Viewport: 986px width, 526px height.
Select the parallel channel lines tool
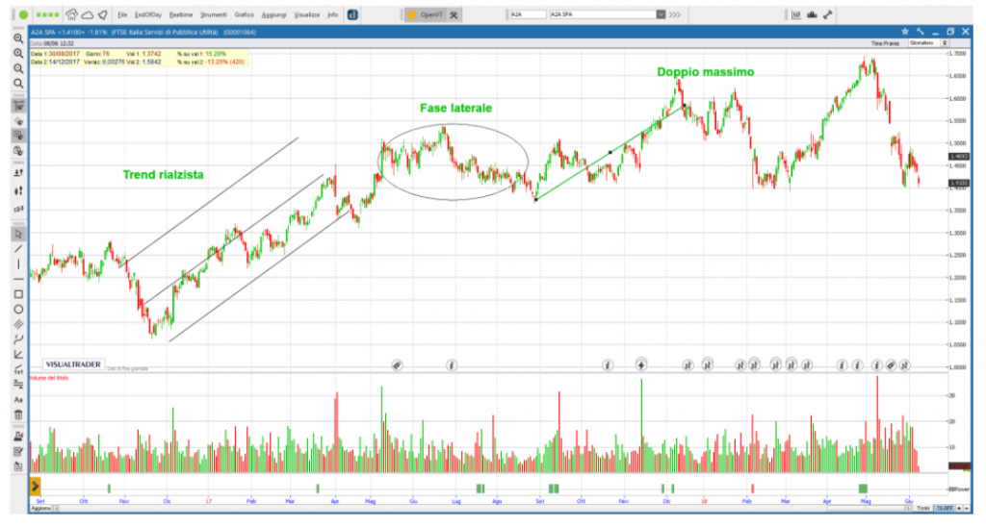(x=18, y=324)
